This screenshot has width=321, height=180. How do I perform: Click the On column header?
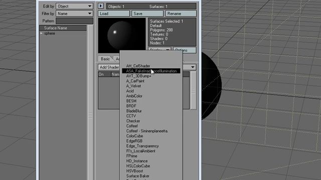click(104, 74)
